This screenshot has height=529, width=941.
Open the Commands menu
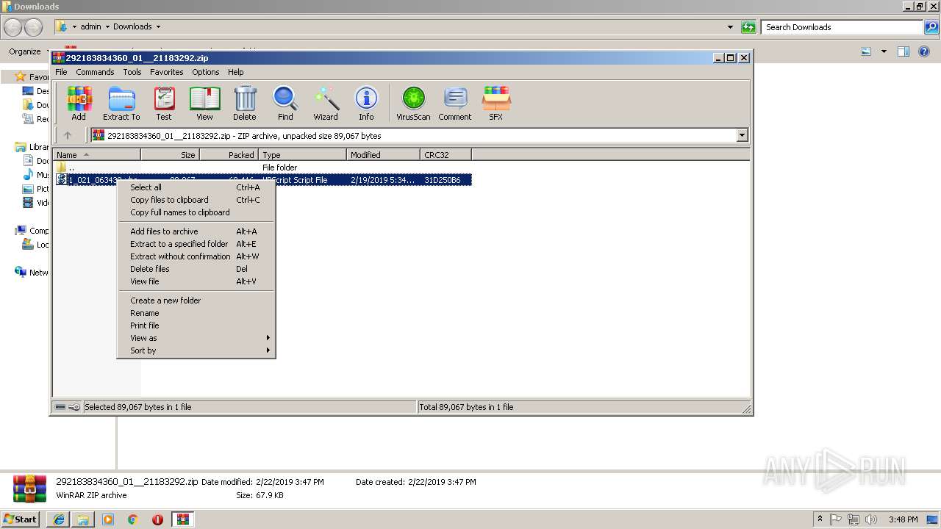tap(95, 72)
